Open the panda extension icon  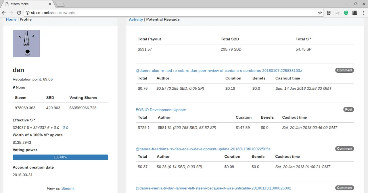click(x=329, y=13)
